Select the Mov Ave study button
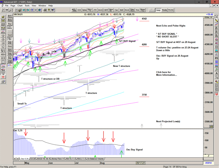 [10, 39]
